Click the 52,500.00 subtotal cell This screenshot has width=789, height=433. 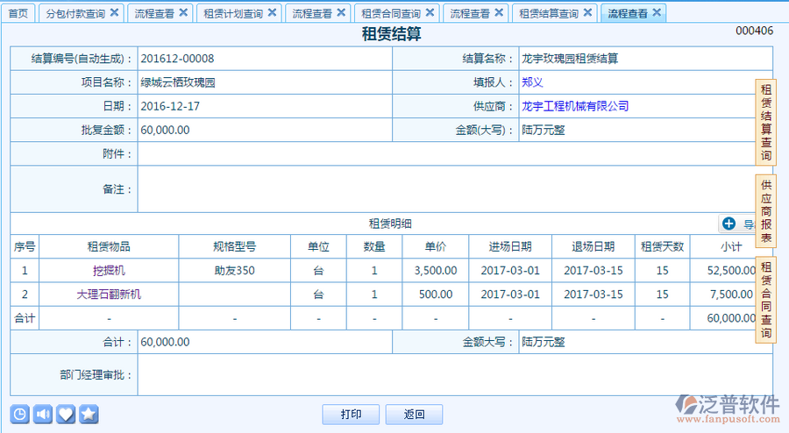coord(731,271)
